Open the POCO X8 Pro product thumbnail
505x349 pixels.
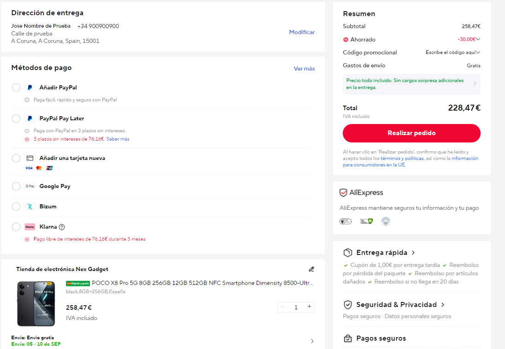[x=36, y=303]
